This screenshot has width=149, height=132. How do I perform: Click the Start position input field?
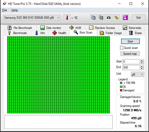[131, 62]
